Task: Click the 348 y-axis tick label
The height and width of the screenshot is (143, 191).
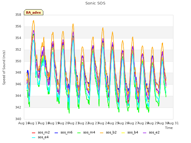Action: click(x=18, y=73)
